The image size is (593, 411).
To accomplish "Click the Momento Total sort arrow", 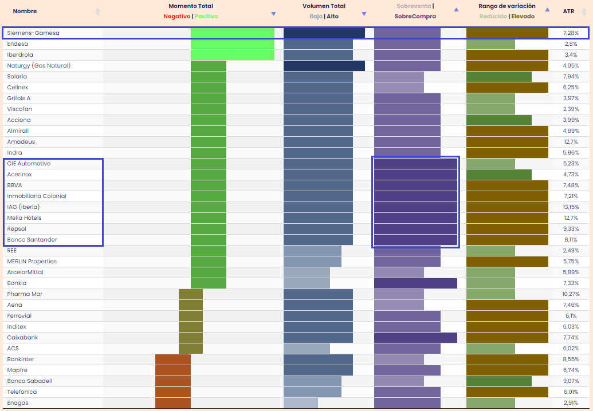I will pos(273,14).
